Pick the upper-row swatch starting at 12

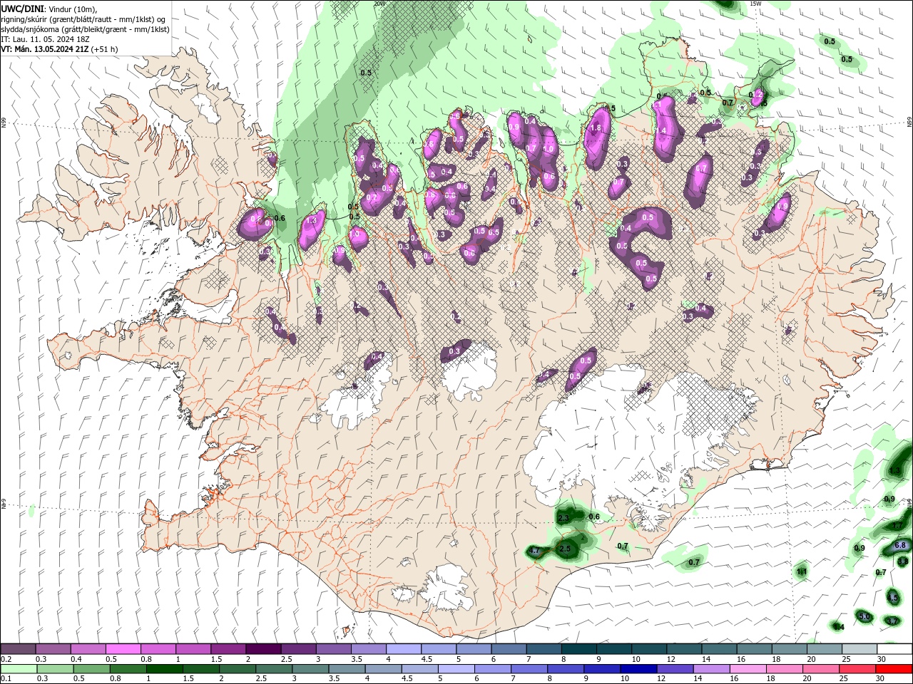click(x=683, y=649)
